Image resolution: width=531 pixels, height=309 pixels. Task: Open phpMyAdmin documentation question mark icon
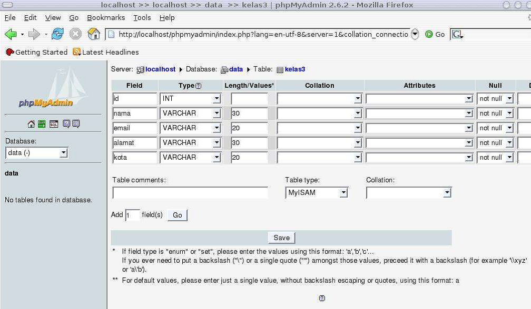[66, 124]
